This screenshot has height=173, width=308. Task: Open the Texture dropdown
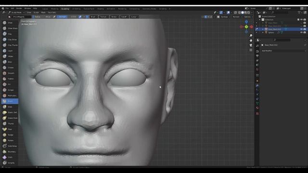(104, 17)
